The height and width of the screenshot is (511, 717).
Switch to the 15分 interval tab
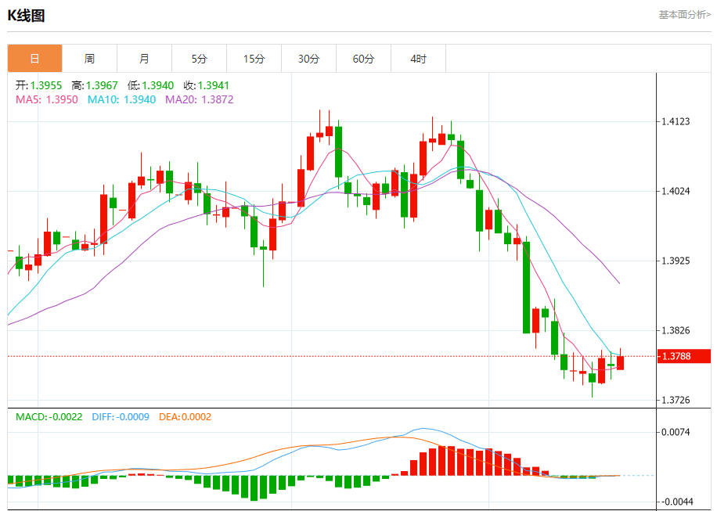pos(254,59)
